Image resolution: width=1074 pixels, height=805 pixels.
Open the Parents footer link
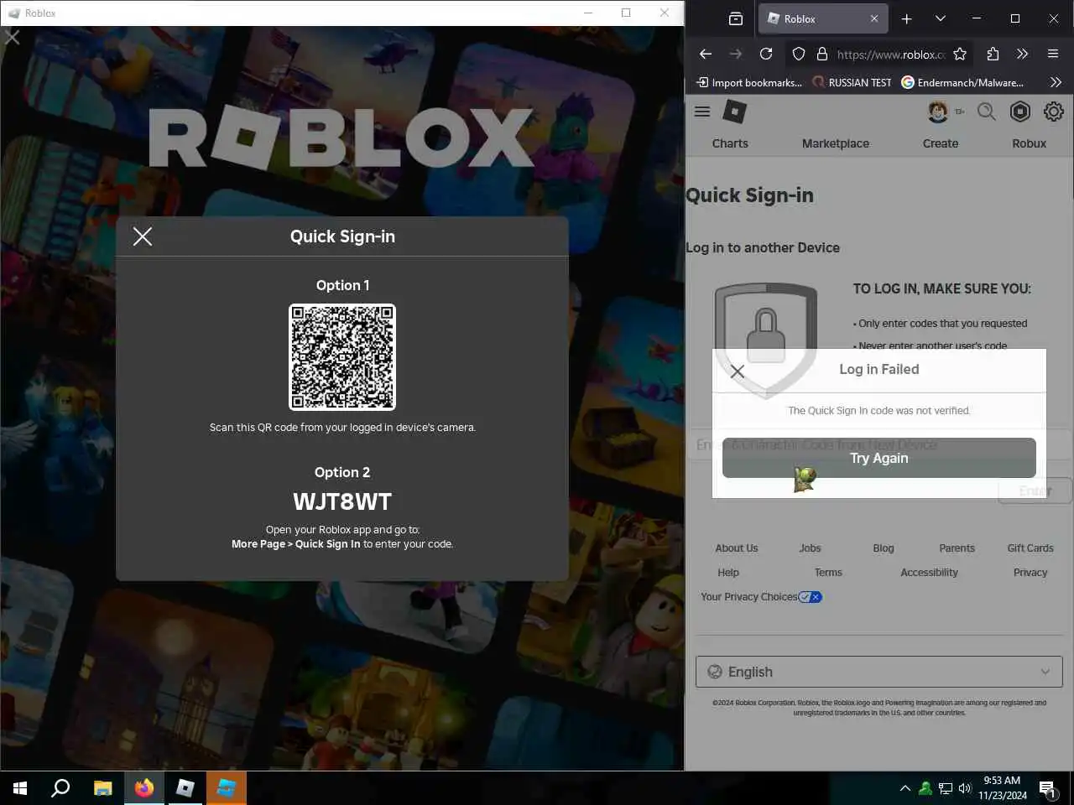(957, 548)
